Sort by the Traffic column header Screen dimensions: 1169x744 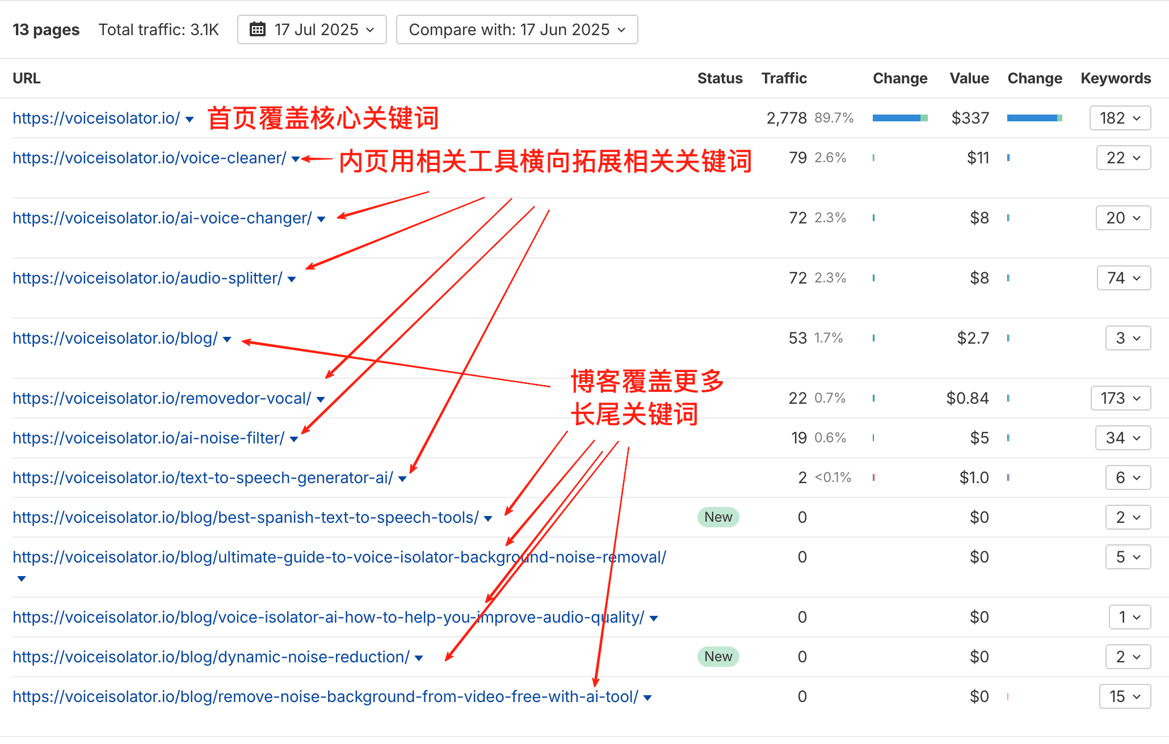coord(784,78)
